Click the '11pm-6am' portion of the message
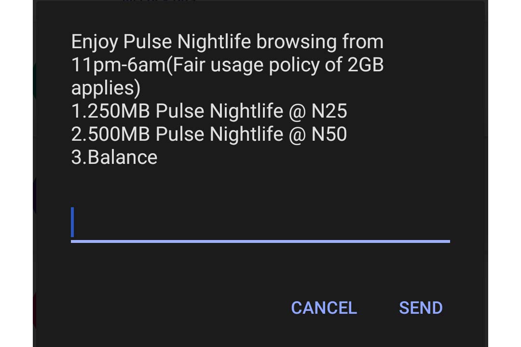Screen dimensions: 521x347 pos(118,65)
